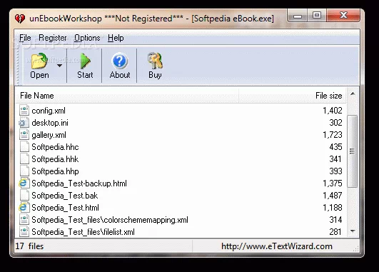The height and width of the screenshot is (272, 379).
Task: Expand the Open button dropdown arrow
Action: point(59,66)
